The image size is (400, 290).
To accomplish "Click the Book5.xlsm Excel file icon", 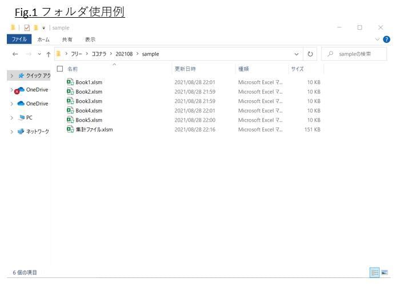I will (x=70, y=120).
